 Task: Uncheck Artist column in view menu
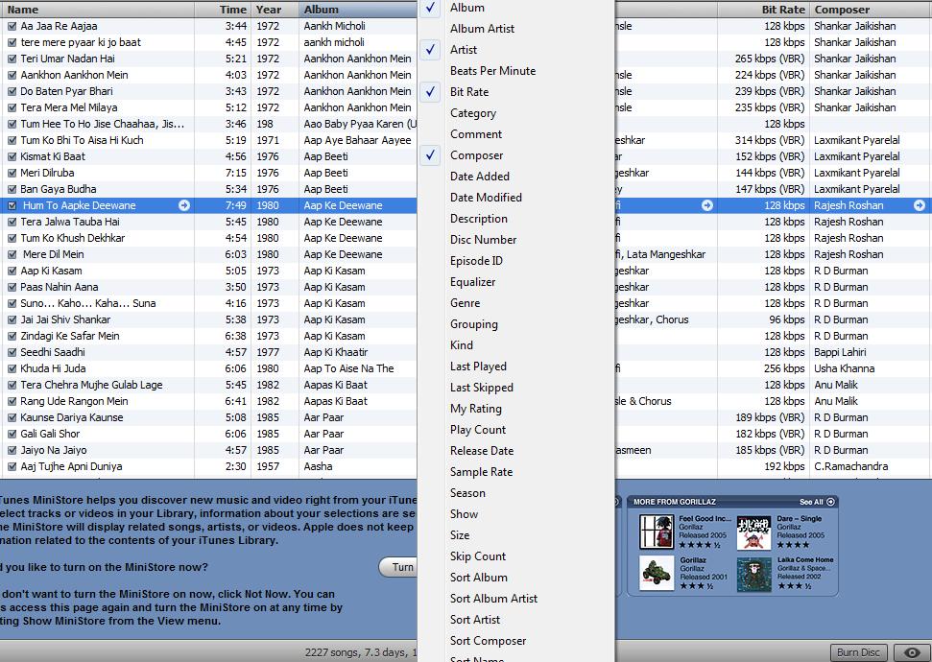[516, 50]
